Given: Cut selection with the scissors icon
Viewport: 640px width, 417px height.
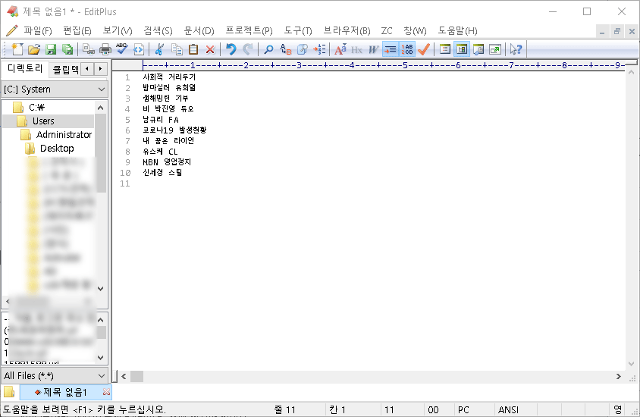Looking at the screenshot, I should 159,49.
